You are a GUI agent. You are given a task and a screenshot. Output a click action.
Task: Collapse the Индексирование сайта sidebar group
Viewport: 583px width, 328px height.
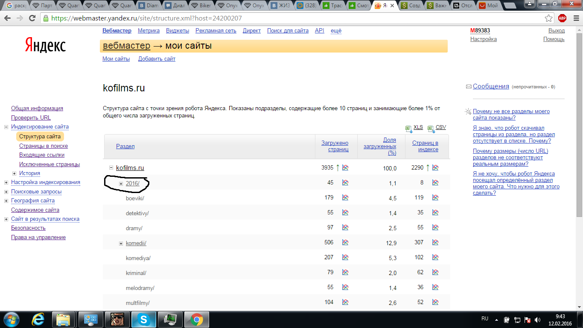6,127
